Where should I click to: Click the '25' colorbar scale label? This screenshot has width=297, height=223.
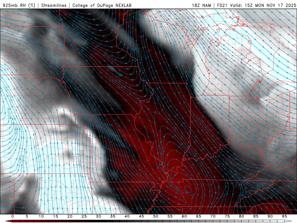[84, 216]
